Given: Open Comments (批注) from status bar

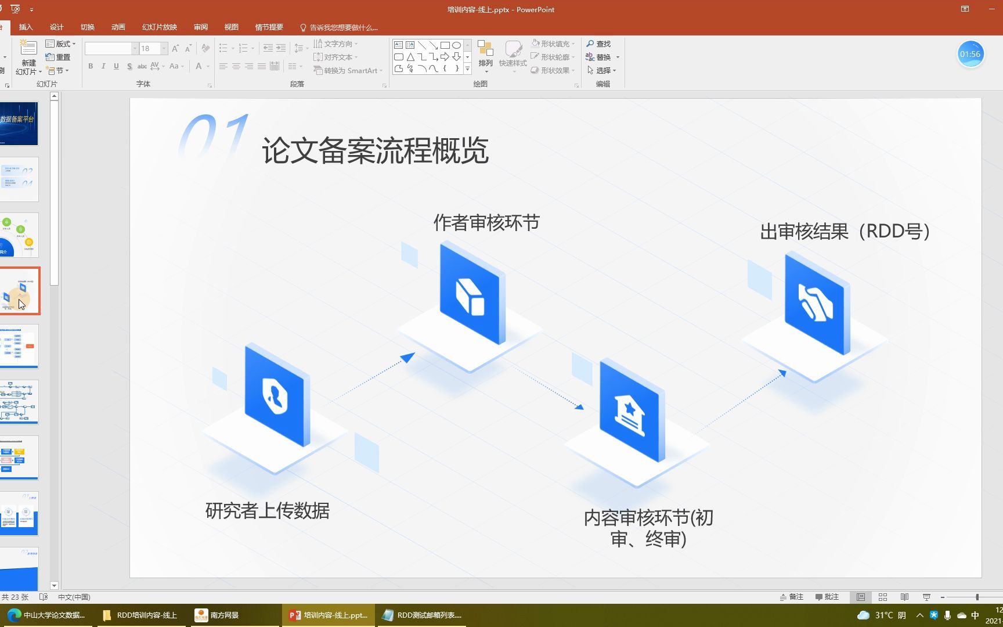Looking at the screenshot, I should pos(827,597).
